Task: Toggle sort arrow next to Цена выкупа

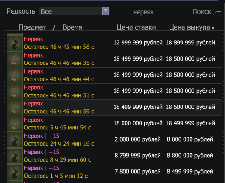Action: pos(213,27)
